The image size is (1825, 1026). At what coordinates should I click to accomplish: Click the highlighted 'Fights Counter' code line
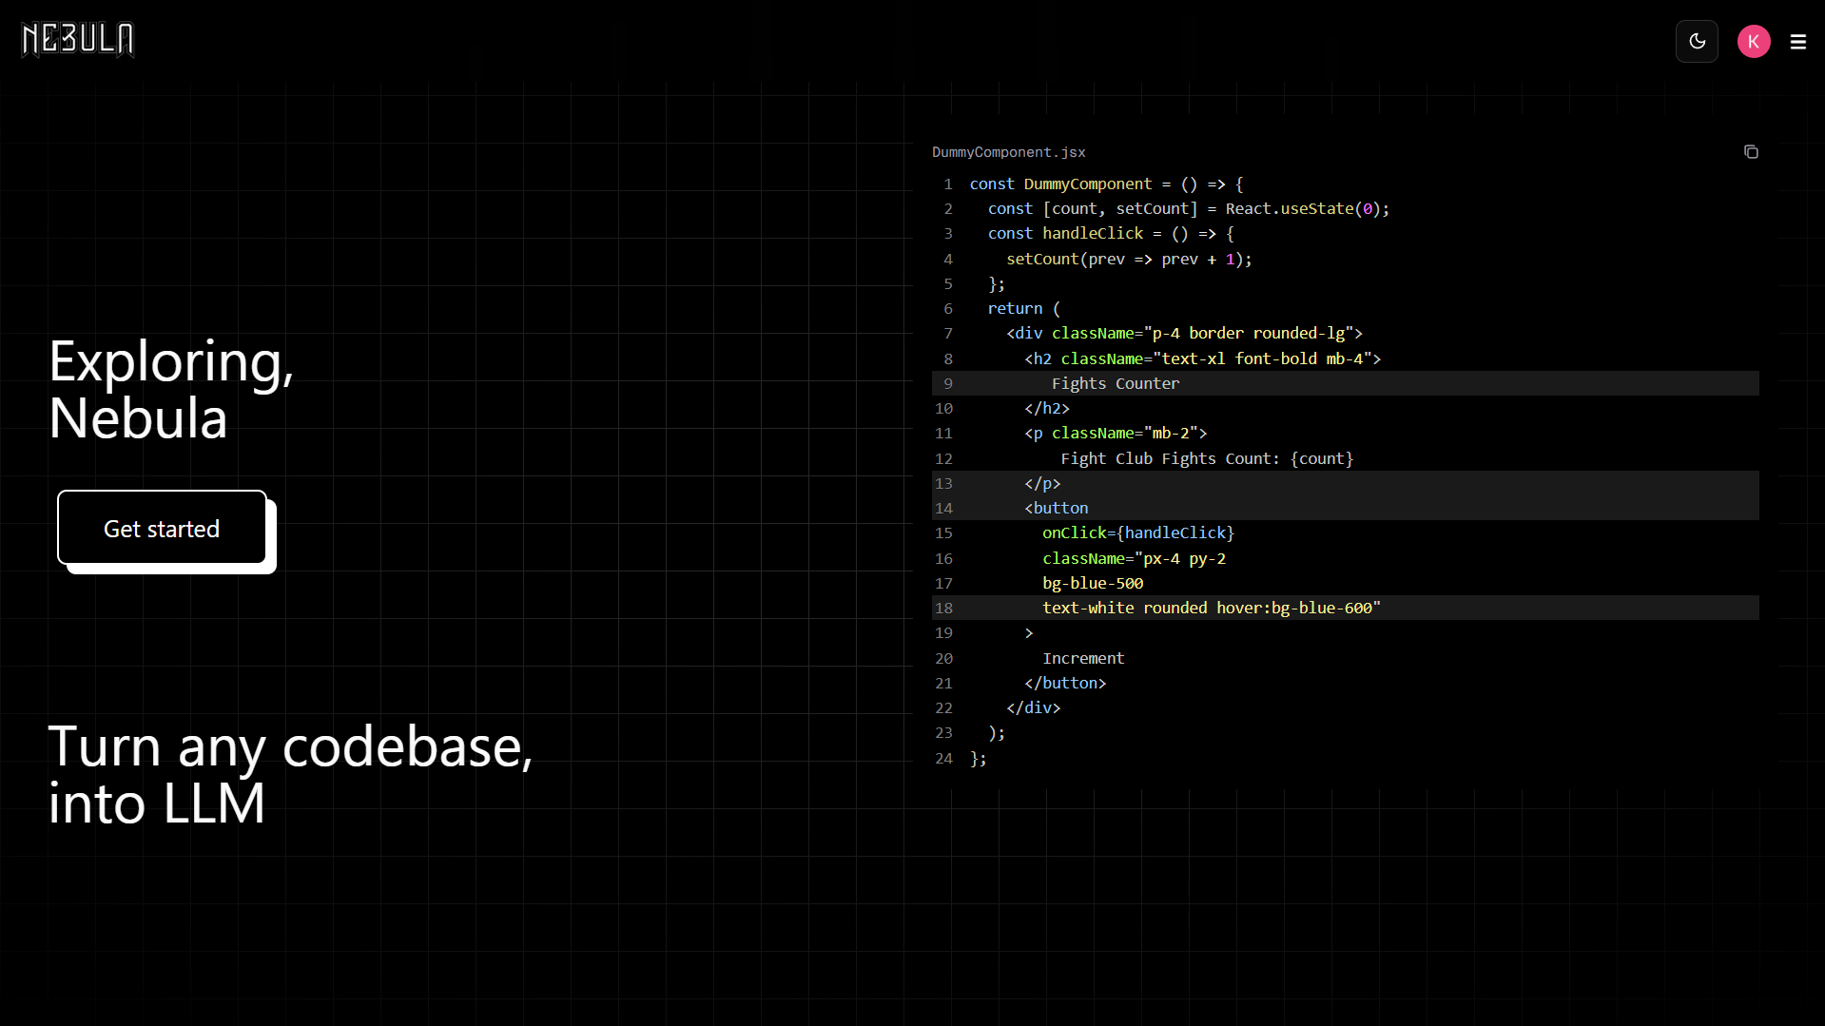[x=1346, y=383]
